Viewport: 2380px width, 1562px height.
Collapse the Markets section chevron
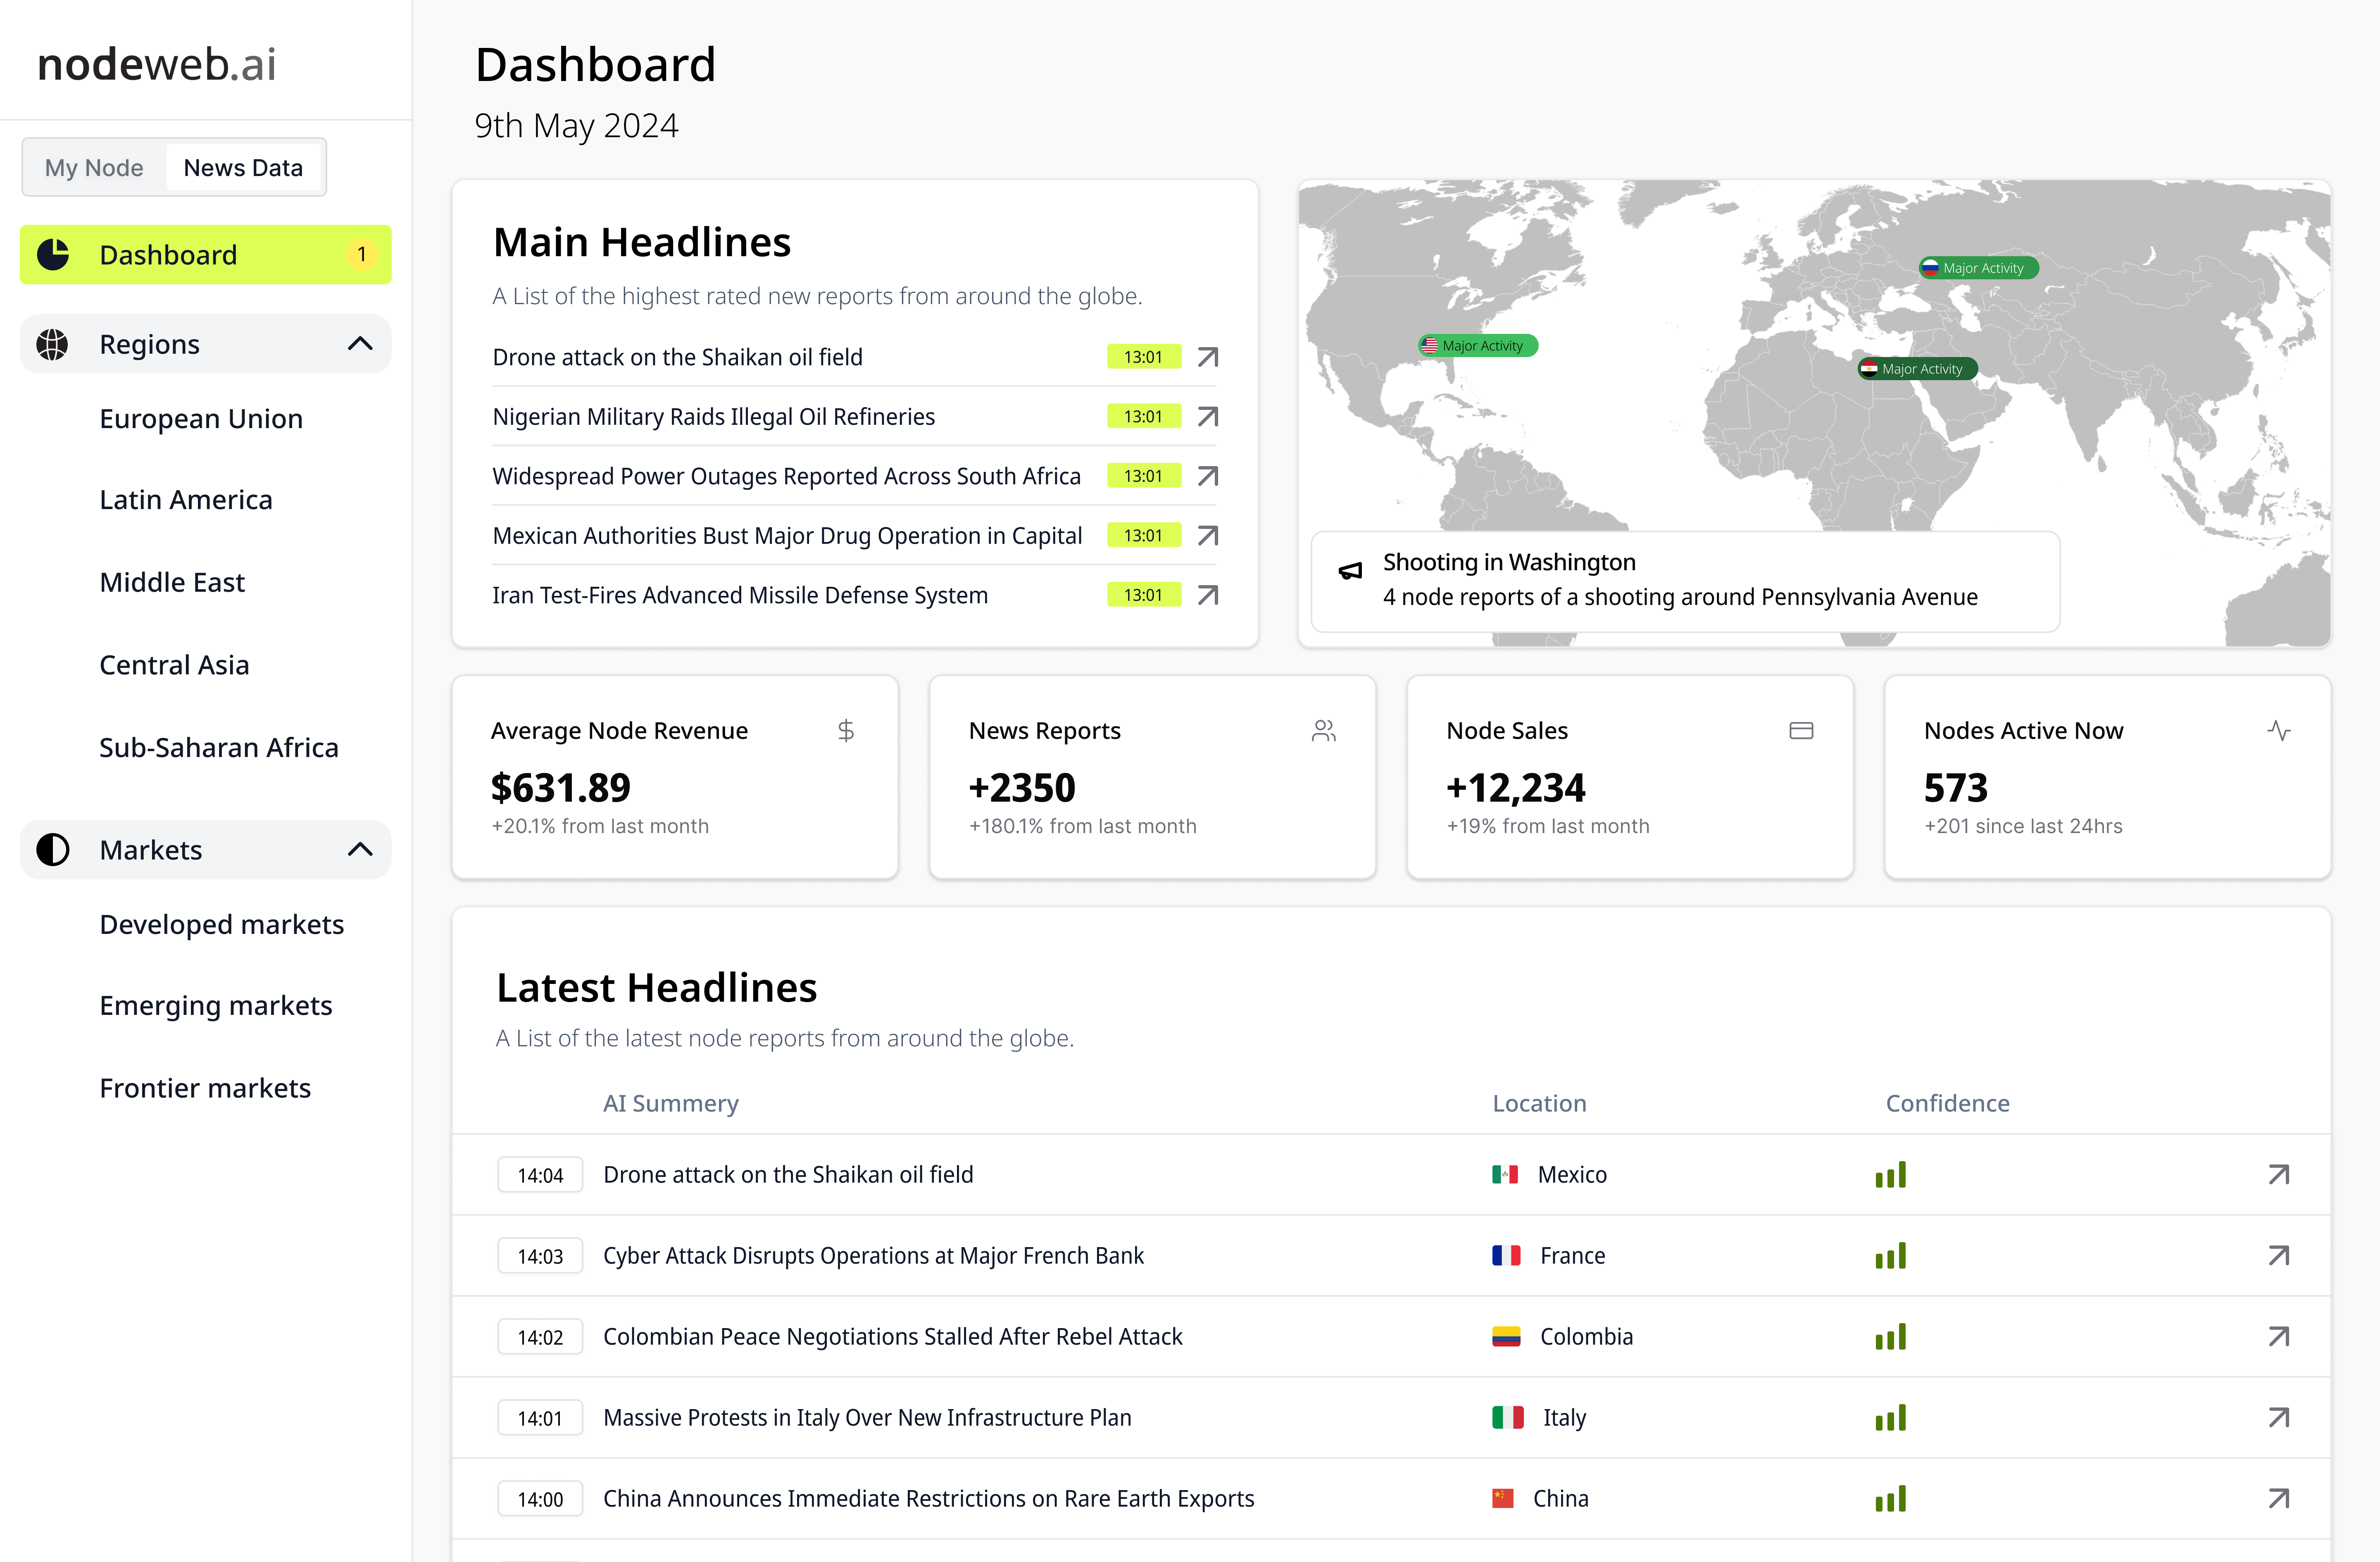click(x=360, y=850)
